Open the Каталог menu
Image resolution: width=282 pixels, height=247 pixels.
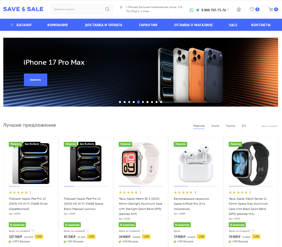pos(21,25)
